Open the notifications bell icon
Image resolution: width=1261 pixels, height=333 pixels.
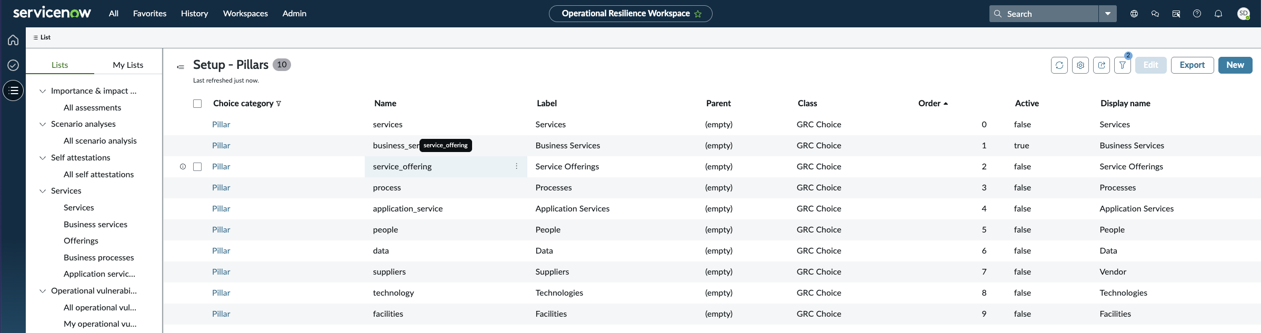1218,14
